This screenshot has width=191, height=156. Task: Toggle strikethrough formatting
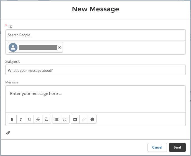38,119
